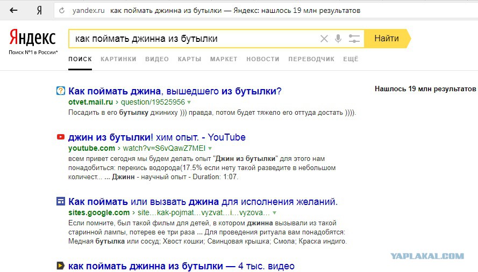Screen dimensions: 478x272
Task: Expand dropdown arrow after sites.google.com URL
Action: (x=274, y=212)
